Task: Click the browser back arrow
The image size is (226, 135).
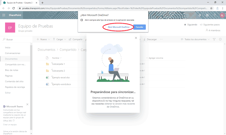Action: point(4,8)
